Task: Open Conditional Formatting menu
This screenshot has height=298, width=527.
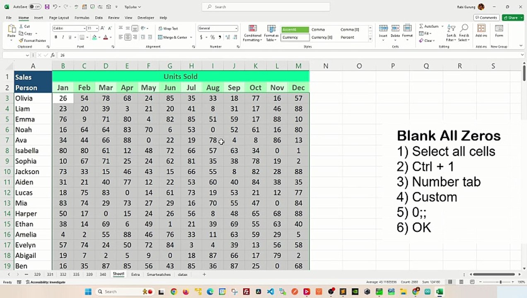Action: pyautogui.click(x=252, y=33)
